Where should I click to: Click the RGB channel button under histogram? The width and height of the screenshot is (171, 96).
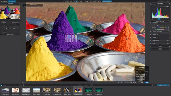pos(159,19)
